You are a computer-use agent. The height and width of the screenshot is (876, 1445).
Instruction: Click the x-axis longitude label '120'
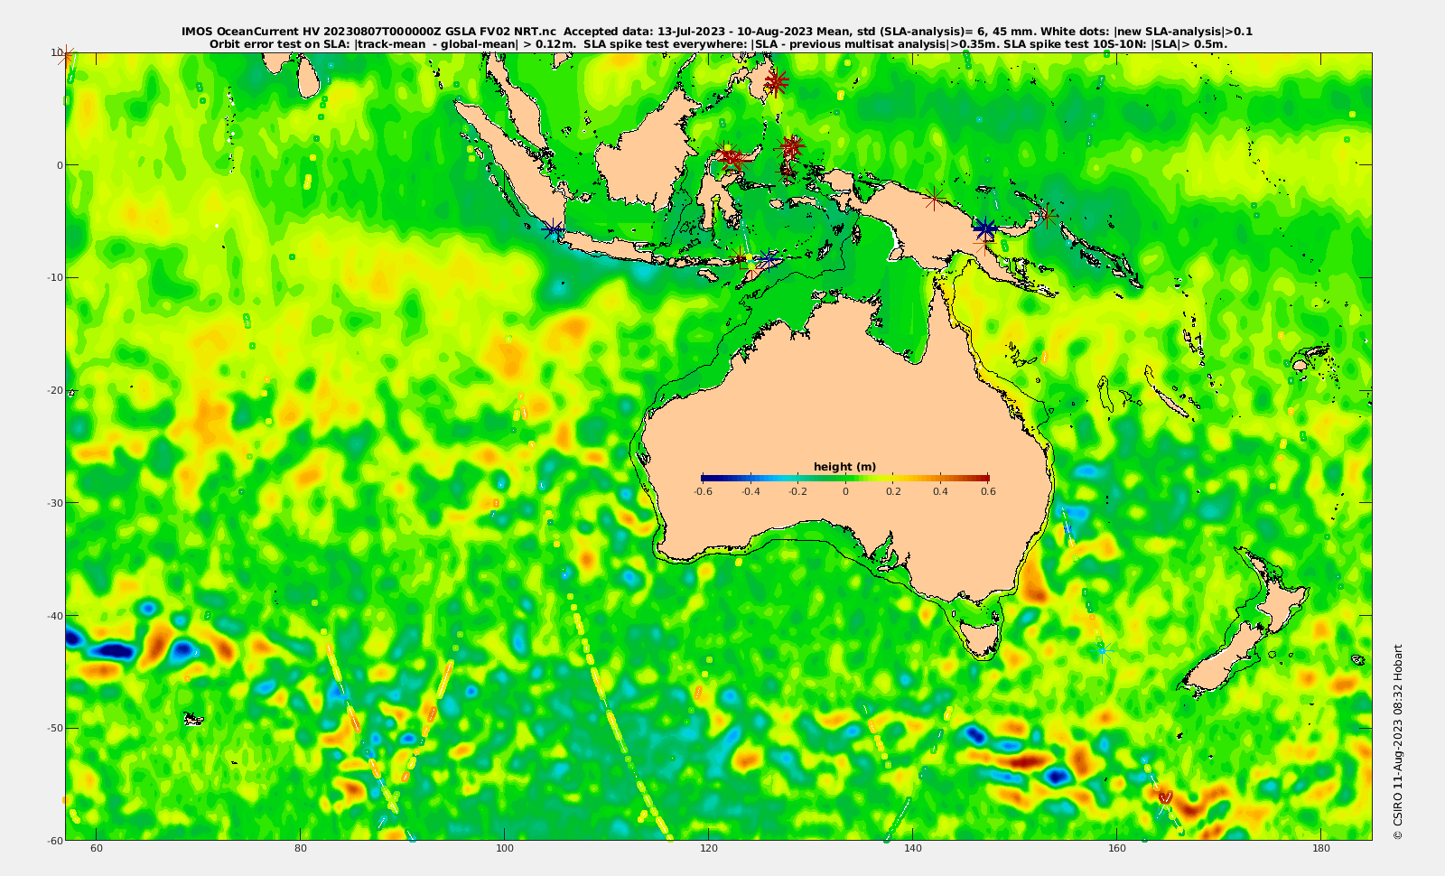[x=709, y=848]
